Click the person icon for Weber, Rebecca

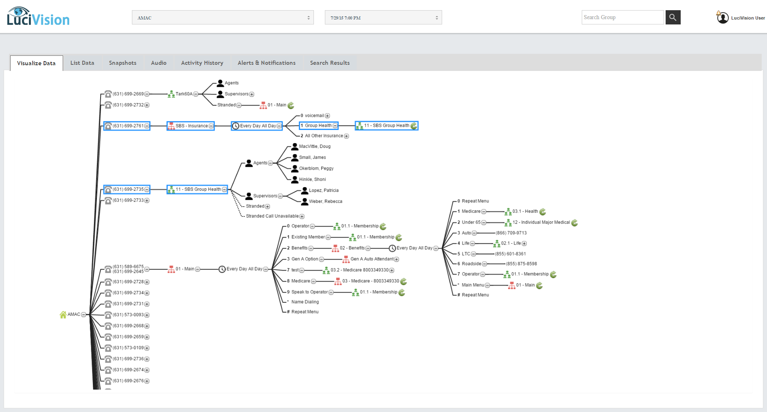(x=305, y=201)
